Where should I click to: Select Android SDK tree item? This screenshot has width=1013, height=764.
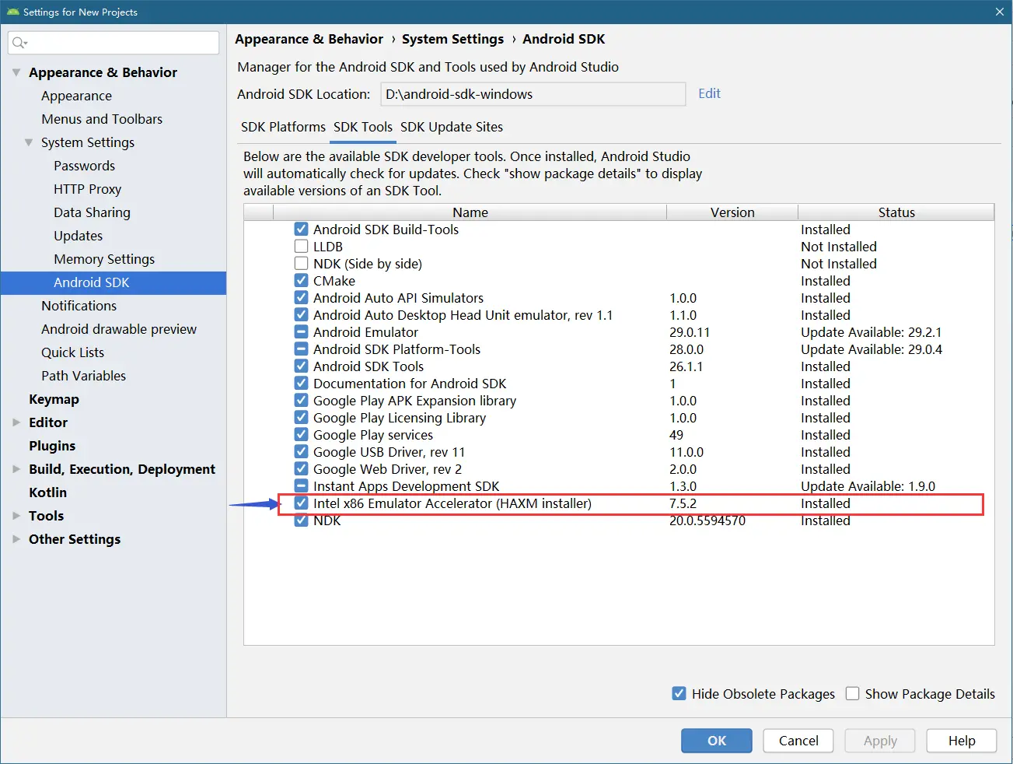pyautogui.click(x=114, y=282)
